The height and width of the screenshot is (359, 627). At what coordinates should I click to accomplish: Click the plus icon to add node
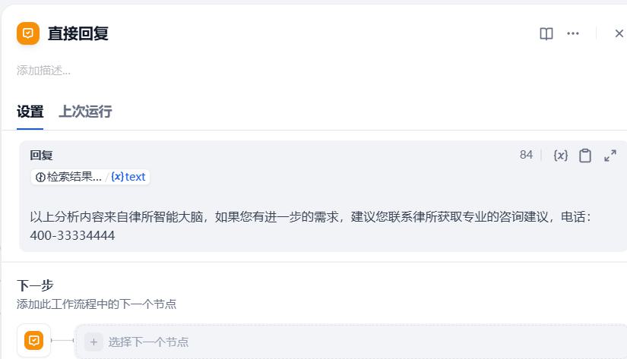point(93,342)
